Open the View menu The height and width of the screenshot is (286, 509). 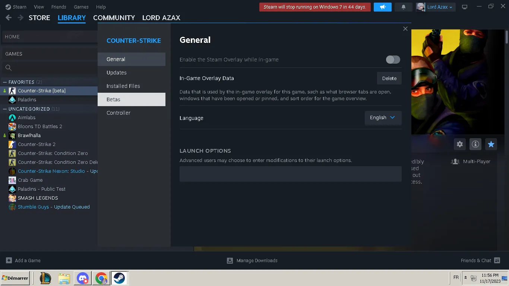pos(39,7)
